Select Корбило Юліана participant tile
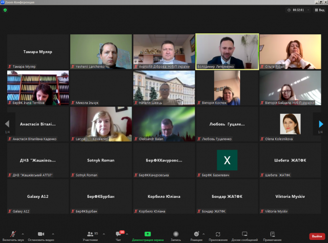The width and height of the screenshot is (328, 243). [164, 196]
